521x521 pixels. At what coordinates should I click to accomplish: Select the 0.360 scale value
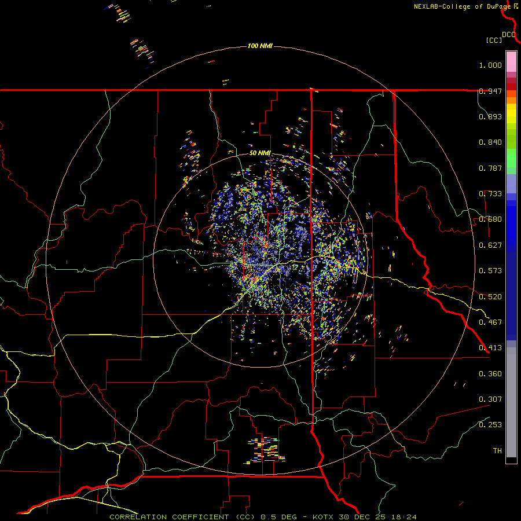490,374
